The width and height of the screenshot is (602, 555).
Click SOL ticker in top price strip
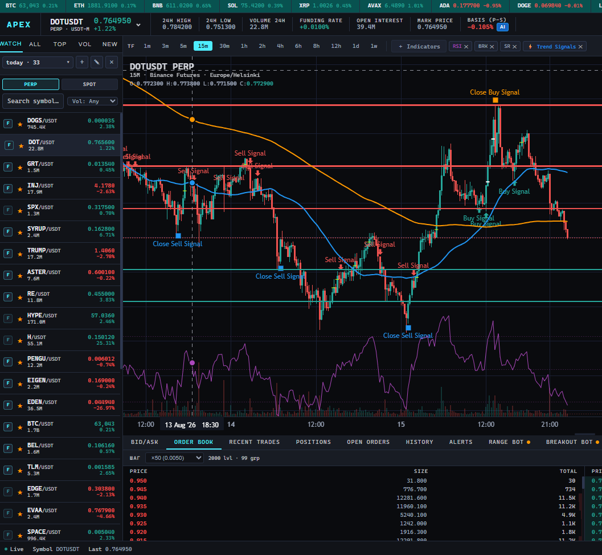255,5
